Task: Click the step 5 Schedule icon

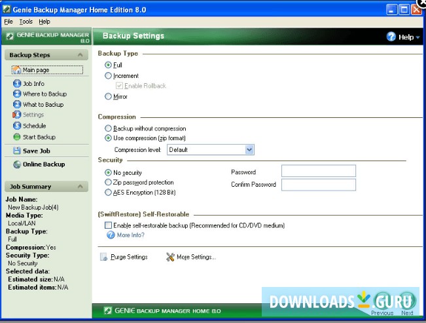Action: [x=17, y=126]
